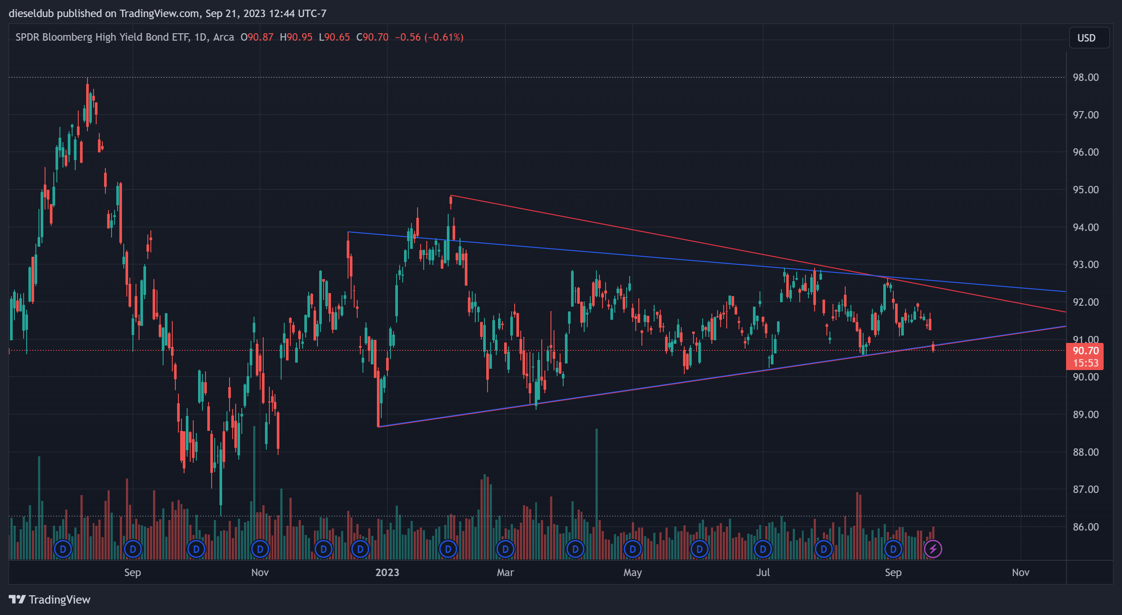
Task: Click the 2023 label on the time axis
Action: (x=387, y=573)
